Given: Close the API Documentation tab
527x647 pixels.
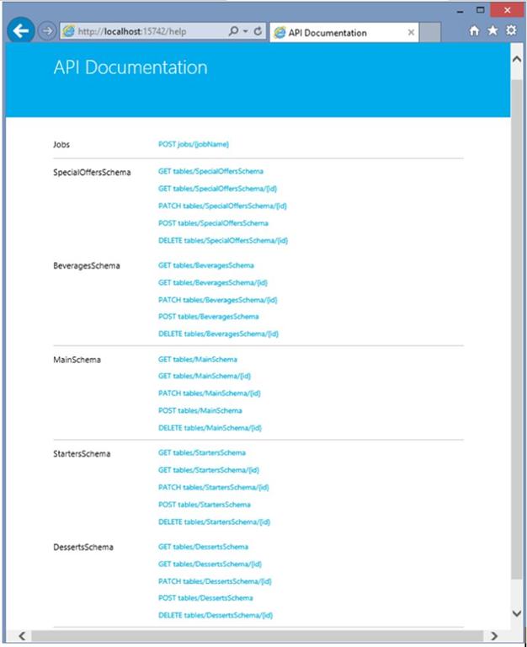Looking at the screenshot, I should [411, 33].
